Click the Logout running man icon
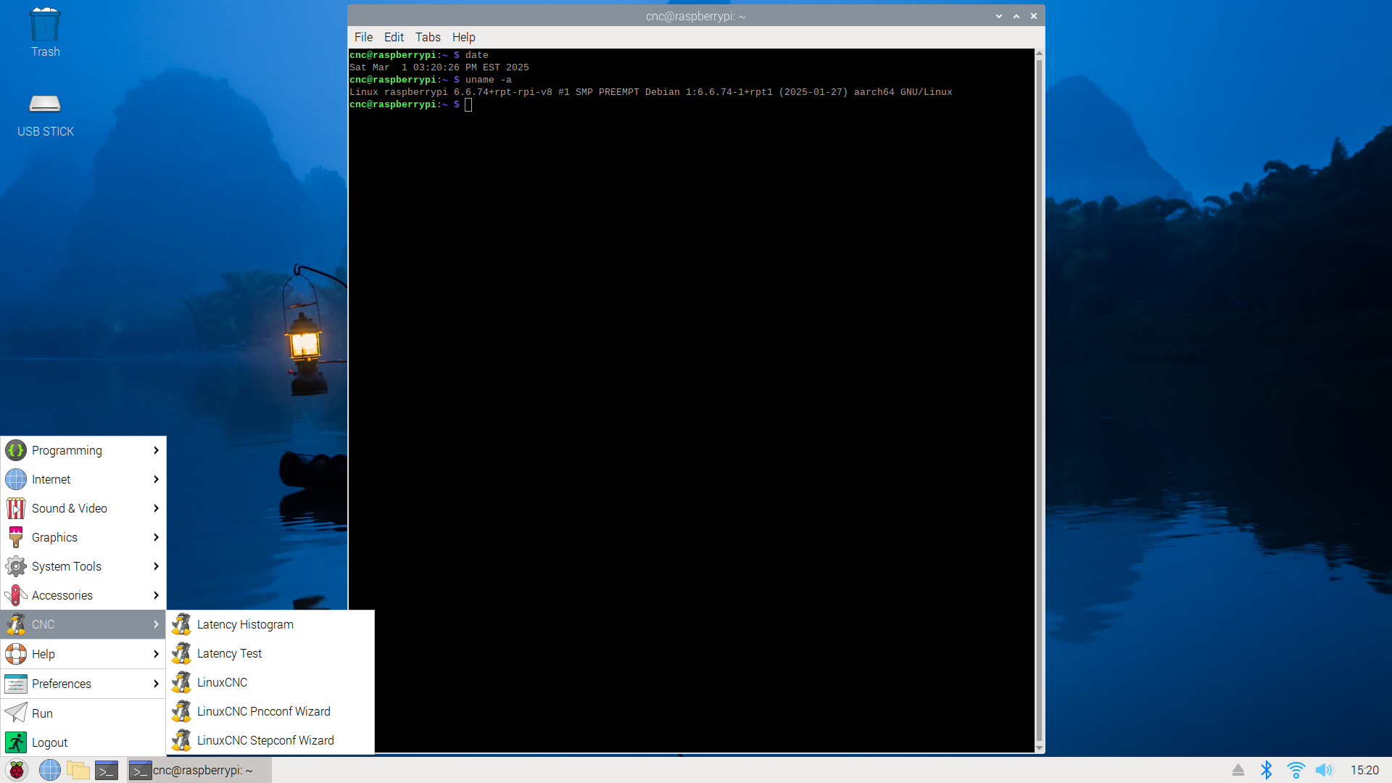1392x783 pixels. [x=16, y=742]
